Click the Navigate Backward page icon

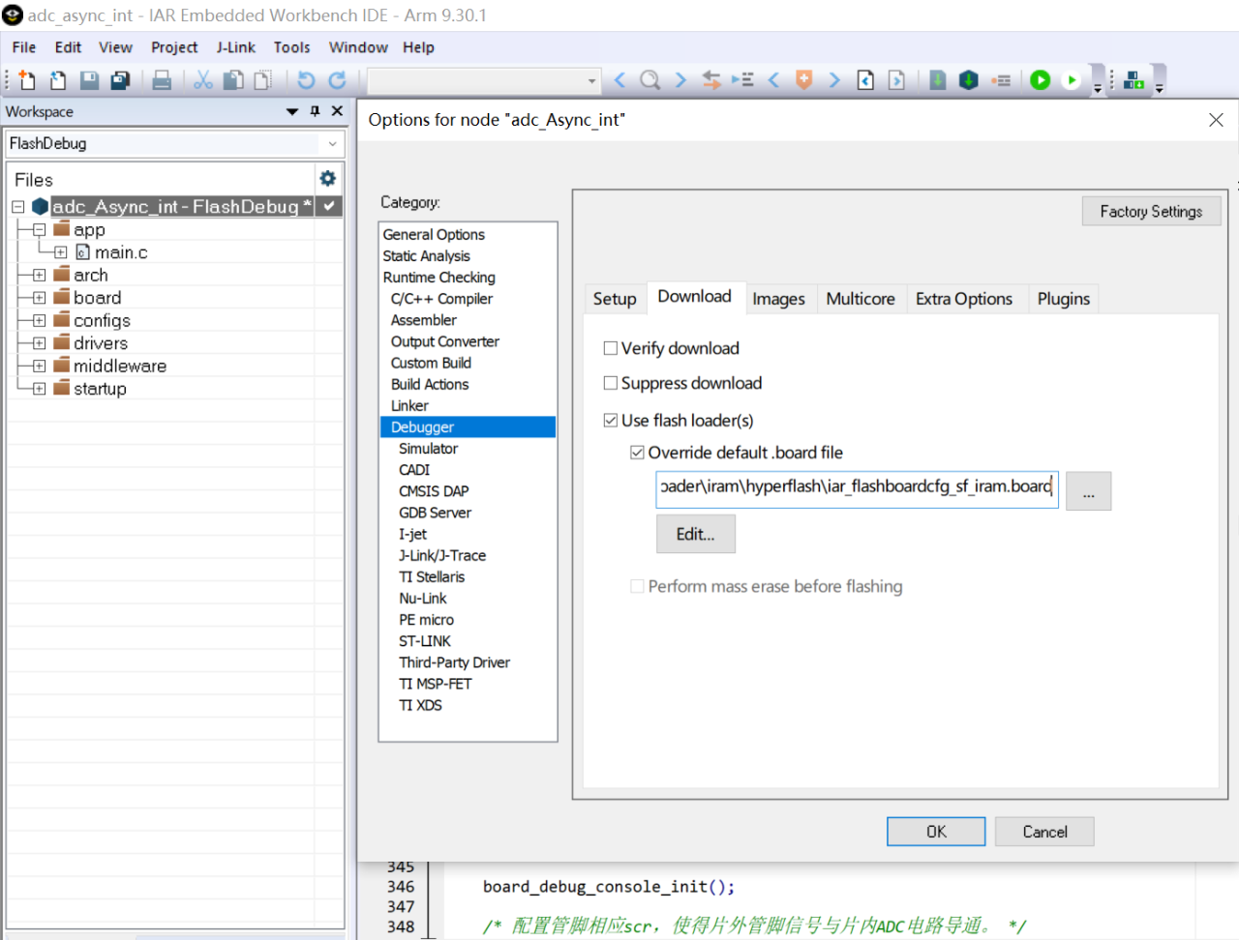point(865,80)
